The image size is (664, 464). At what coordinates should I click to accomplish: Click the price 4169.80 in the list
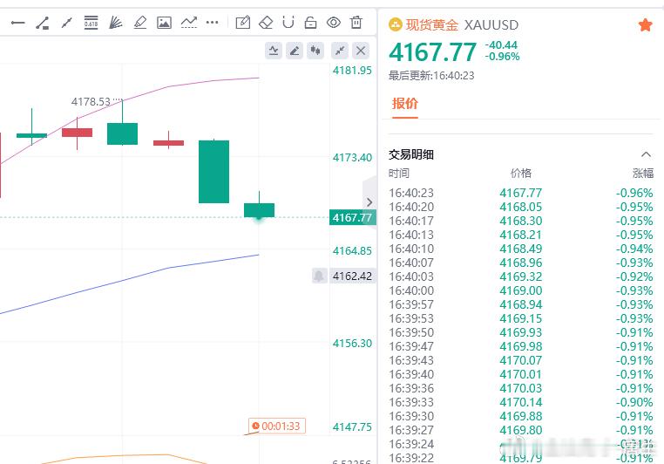click(521, 430)
